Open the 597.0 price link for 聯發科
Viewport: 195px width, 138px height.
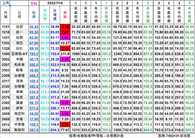point(34,130)
